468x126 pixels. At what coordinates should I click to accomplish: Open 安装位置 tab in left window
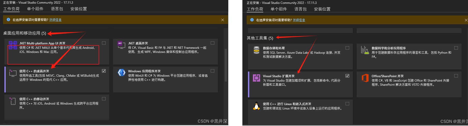click(79, 9)
